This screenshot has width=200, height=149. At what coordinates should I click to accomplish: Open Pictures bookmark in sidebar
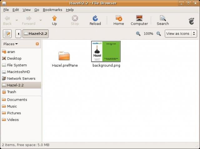(x=21, y=113)
